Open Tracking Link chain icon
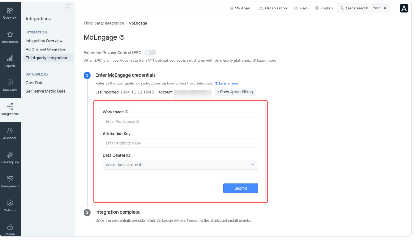The image size is (418, 242). (x=10, y=155)
